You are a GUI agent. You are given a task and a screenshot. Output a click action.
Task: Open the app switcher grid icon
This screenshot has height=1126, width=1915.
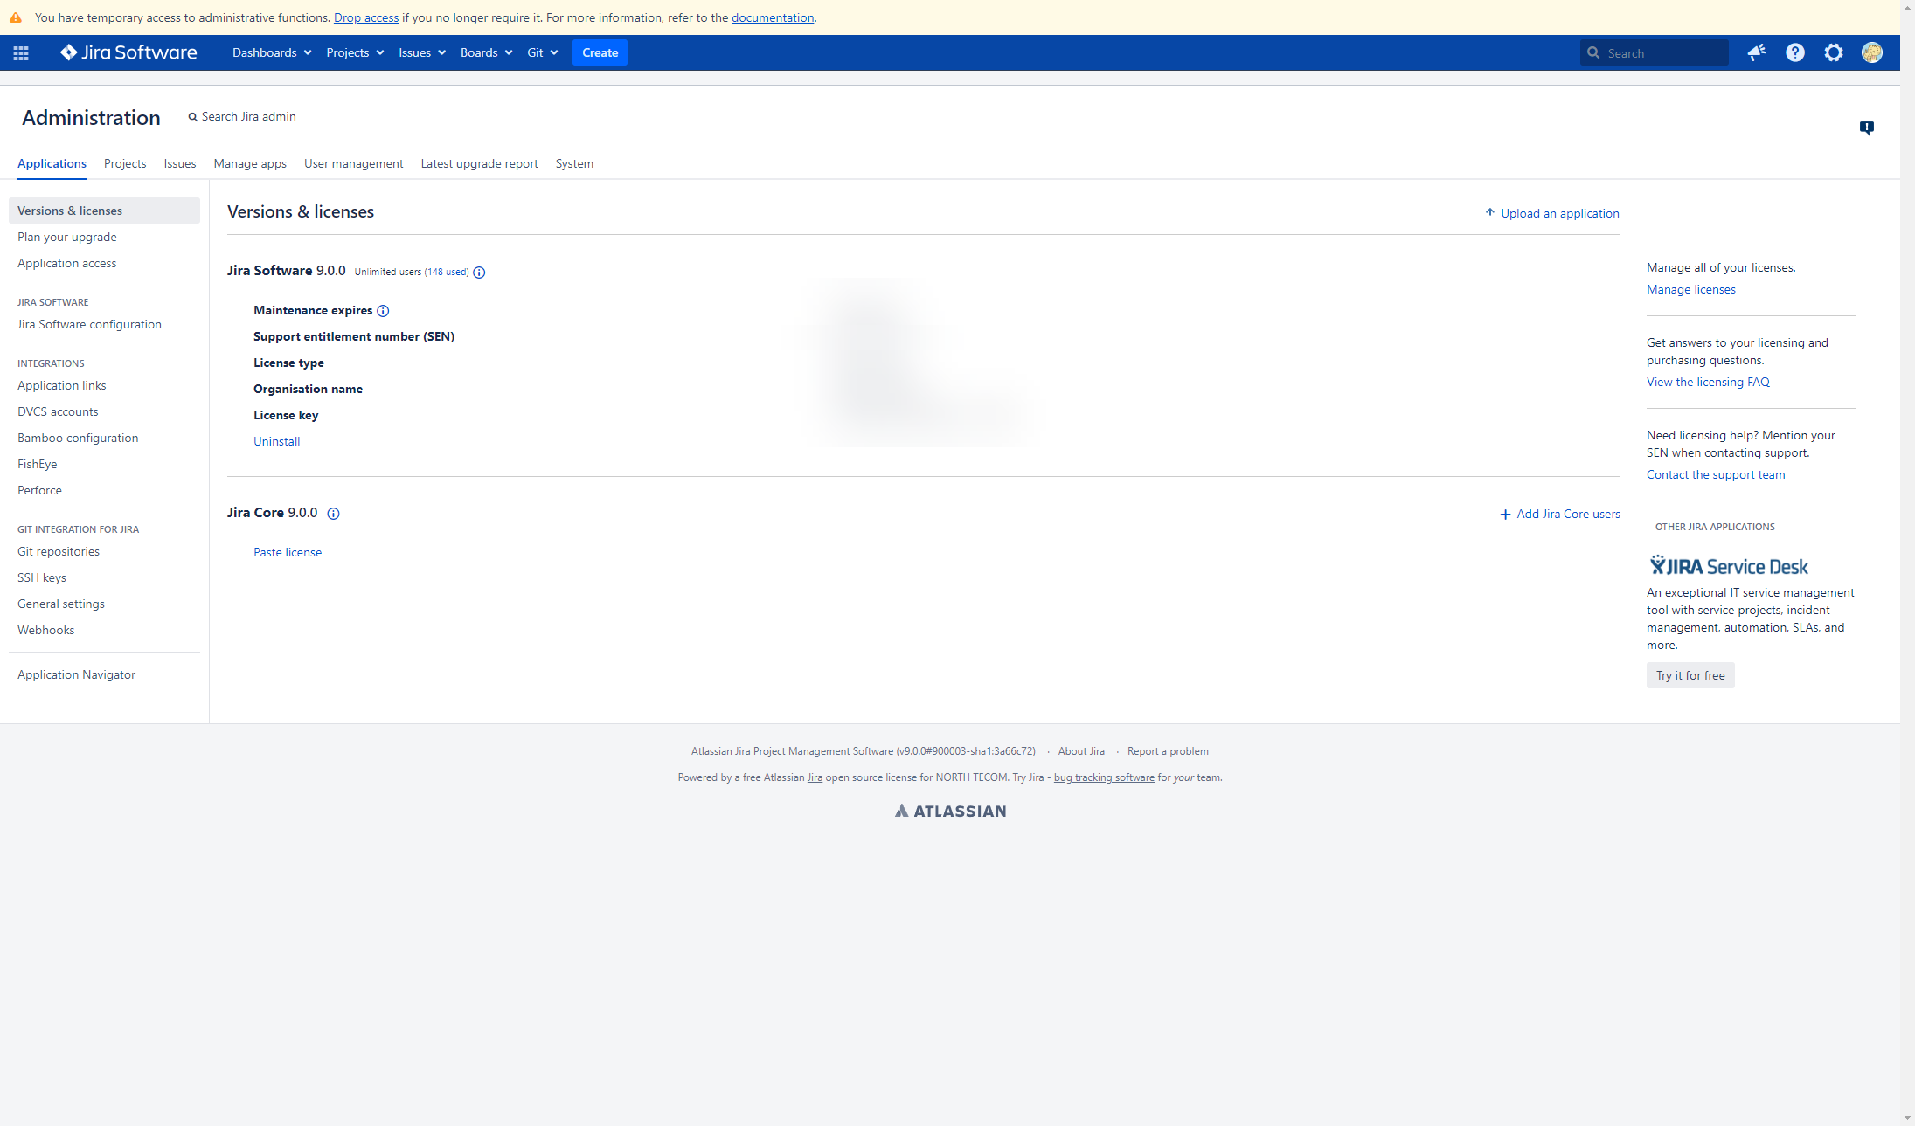click(x=21, y=53)
